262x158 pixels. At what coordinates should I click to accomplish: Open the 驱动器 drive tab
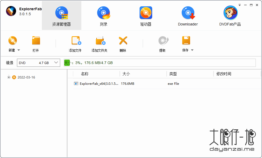(x=146, y=16)
